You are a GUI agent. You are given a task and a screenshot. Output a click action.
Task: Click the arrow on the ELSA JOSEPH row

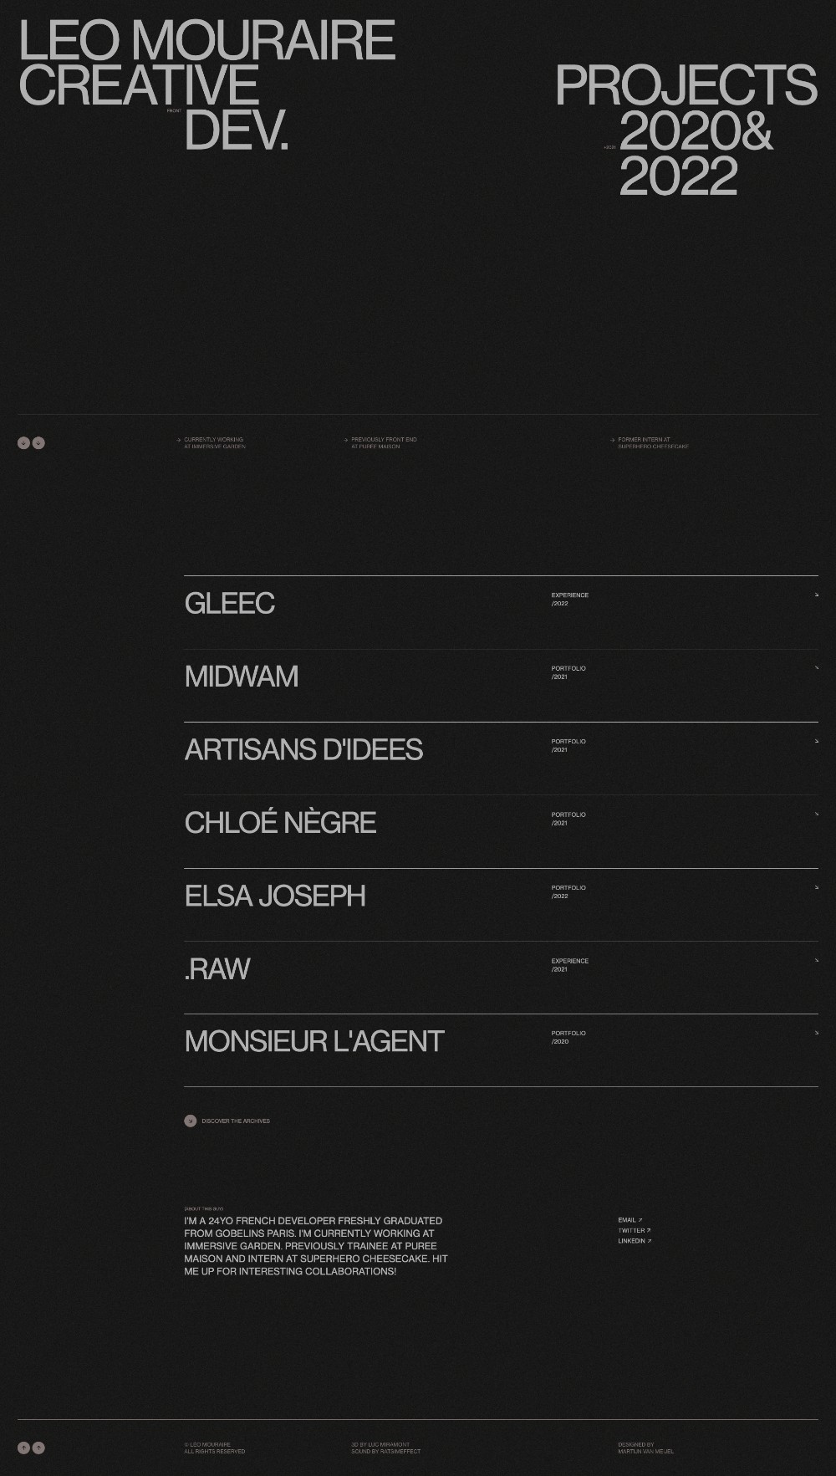tap(816, 887)
